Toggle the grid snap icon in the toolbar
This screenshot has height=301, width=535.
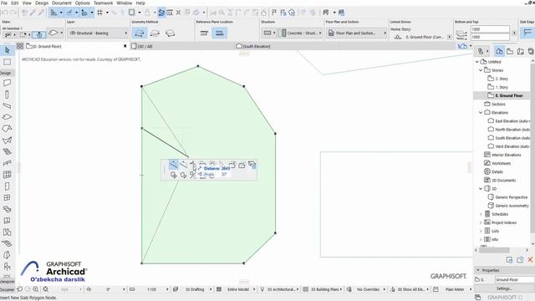100,13
